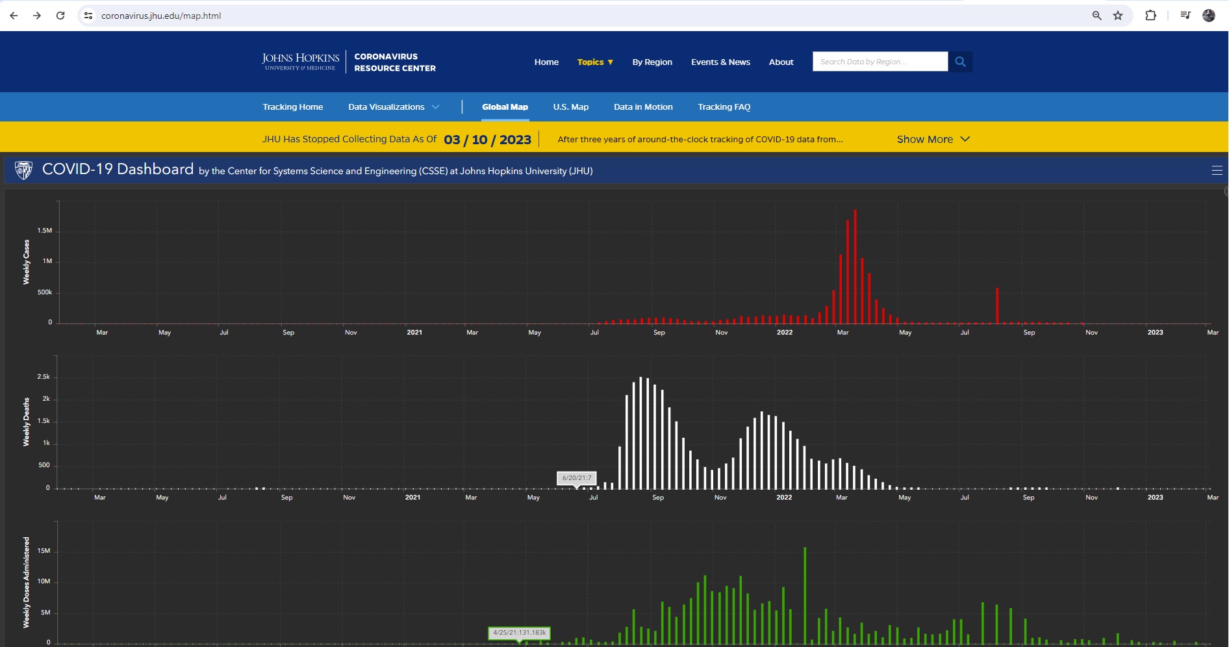Screen dimensions: 1229x647
Task: Expand the Topics dropdown menu
Action: point(595,62)
